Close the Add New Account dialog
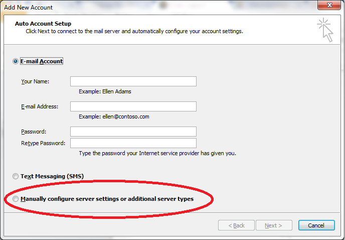This screenshot has height=240, width=345. [x=329, y=5]
